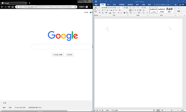Open the font name combo box dropdown
This screenshot has height=112, width=186.
[x=117, y=8]
